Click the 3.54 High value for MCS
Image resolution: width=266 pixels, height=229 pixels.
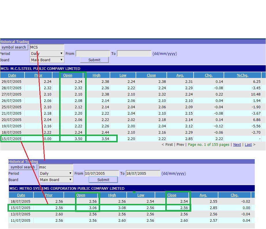(105, 139)
